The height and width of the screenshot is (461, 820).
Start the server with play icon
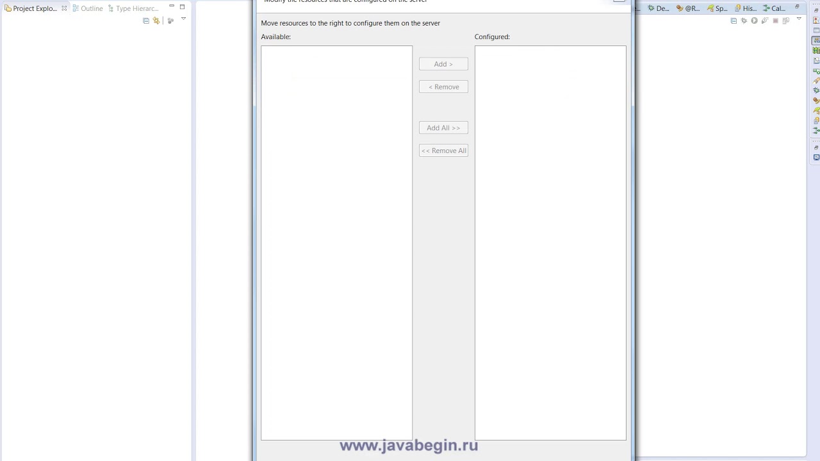754,20
